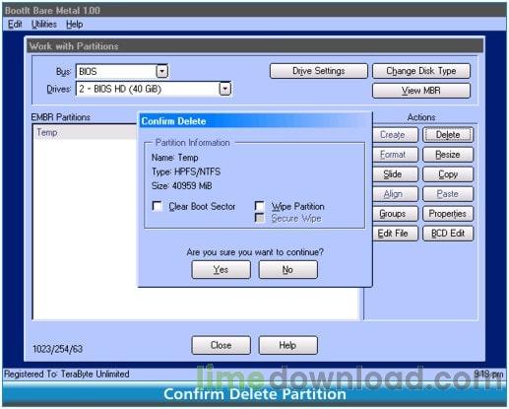Close the Work with Partitions window
Screen dimensions: 509x409
(x=221, y=345)
